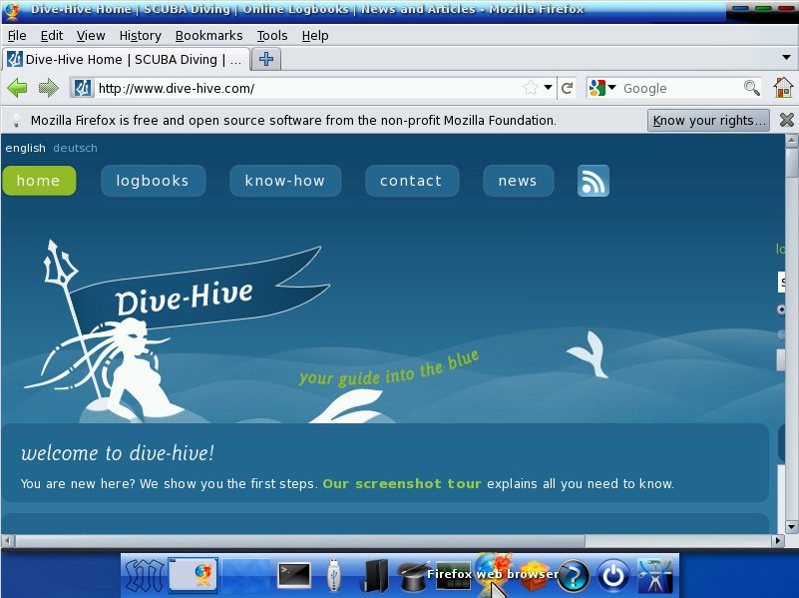
Task: Reload the current page
Action: pos(567,88)
